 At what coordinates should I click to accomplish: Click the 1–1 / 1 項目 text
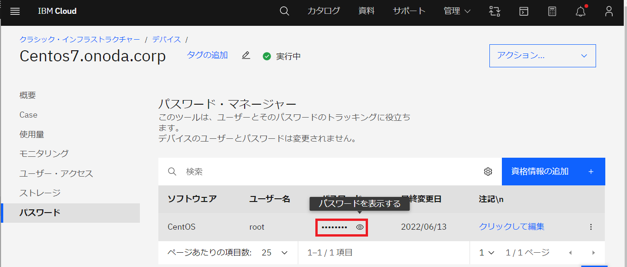click(330, 253)
